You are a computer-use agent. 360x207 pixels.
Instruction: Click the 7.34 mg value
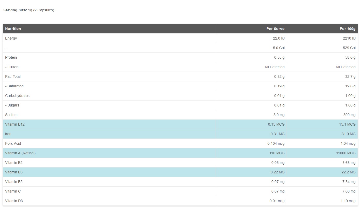click(x=349, y=182)
